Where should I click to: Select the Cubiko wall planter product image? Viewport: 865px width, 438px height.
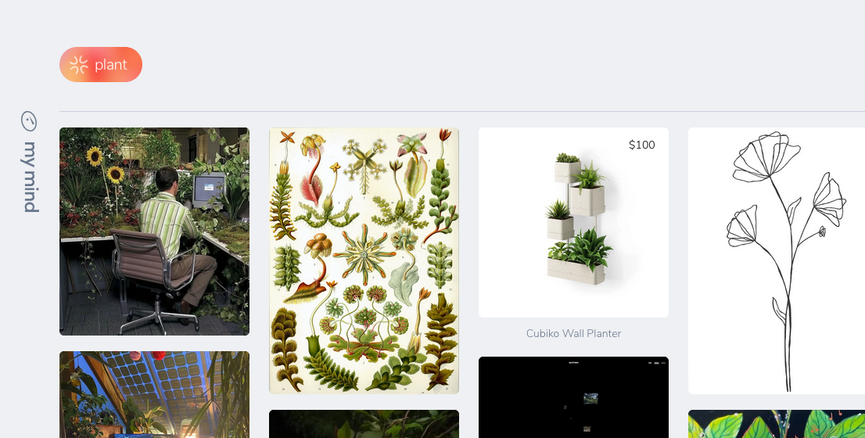click(x=574, y=222)
